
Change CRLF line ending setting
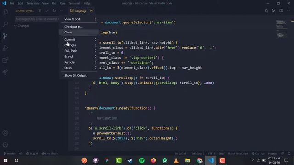coord(221,154)
